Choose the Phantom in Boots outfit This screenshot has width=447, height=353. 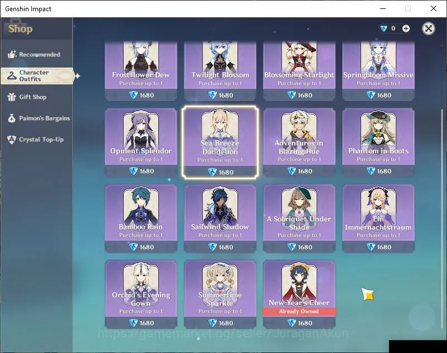[378, 142]
